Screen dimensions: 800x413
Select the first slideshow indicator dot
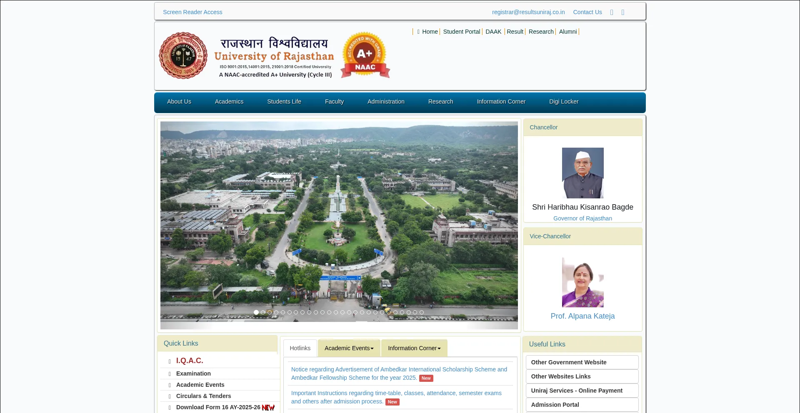coord(256,312)
